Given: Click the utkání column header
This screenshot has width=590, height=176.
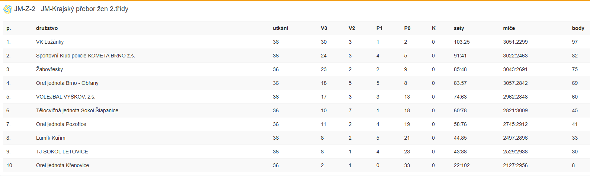Looking at the screenshot, I should pos(280,28).
